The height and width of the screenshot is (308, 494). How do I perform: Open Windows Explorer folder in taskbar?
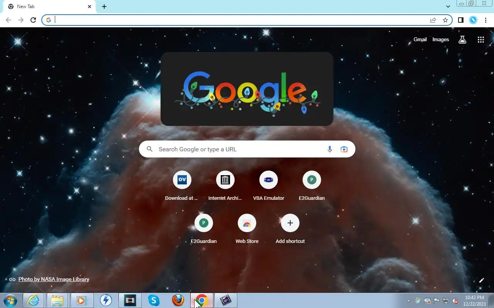click(58, 300)
